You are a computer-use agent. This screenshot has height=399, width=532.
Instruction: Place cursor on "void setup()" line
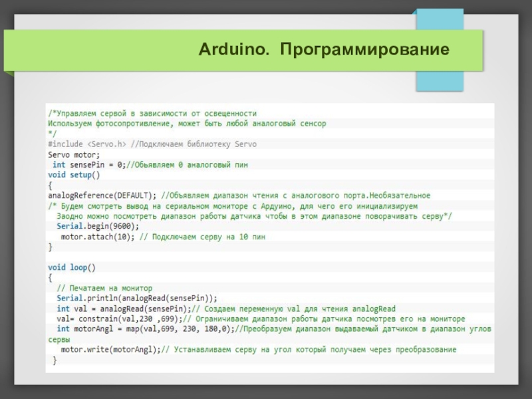coord(74,175)
